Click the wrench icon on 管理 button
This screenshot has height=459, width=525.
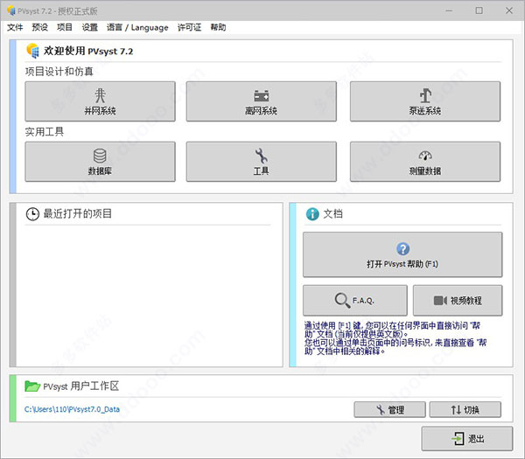point(381,410)
